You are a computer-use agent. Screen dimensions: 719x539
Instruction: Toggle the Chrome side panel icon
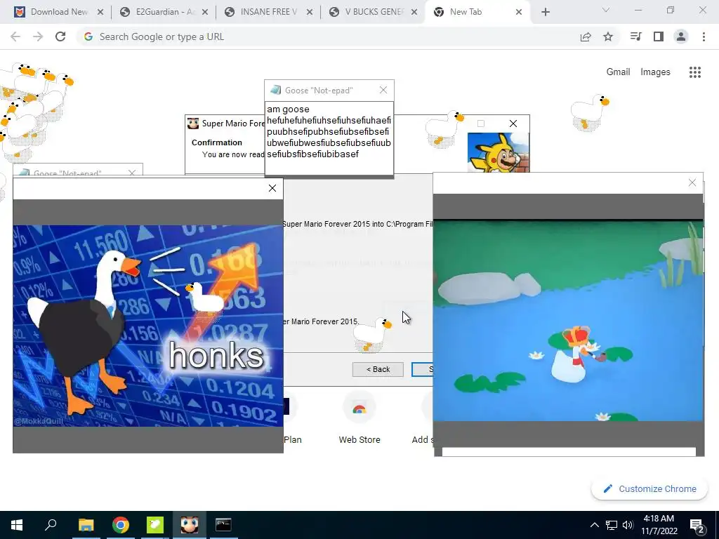pyautogui.click(x=659, y=36)
